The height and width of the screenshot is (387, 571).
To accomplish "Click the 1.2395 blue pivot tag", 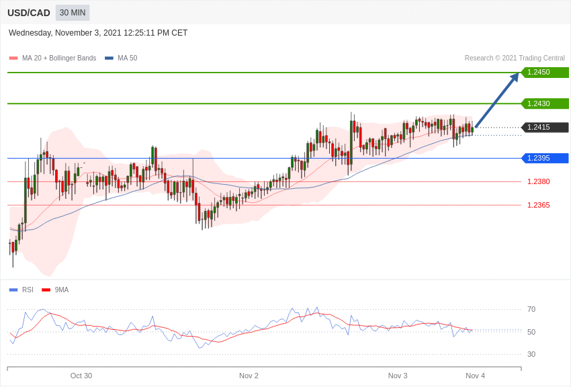I will tap(545, 158).
